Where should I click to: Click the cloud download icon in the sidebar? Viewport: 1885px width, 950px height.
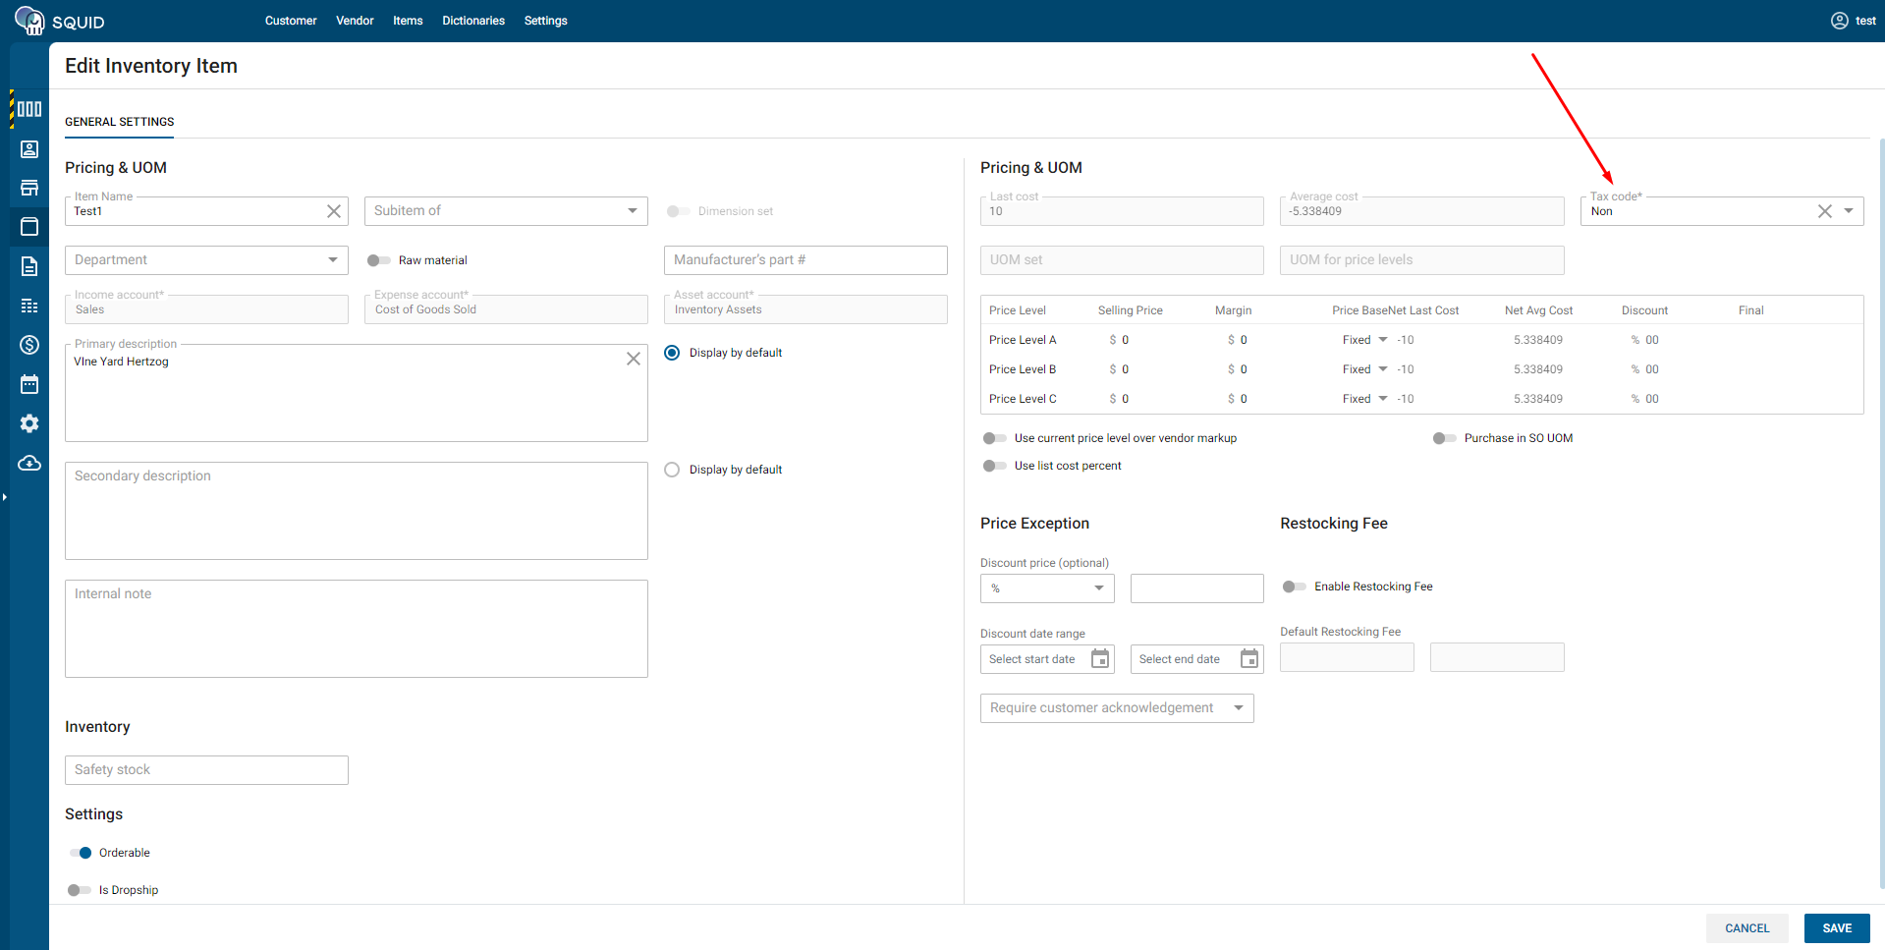[29, 463]
